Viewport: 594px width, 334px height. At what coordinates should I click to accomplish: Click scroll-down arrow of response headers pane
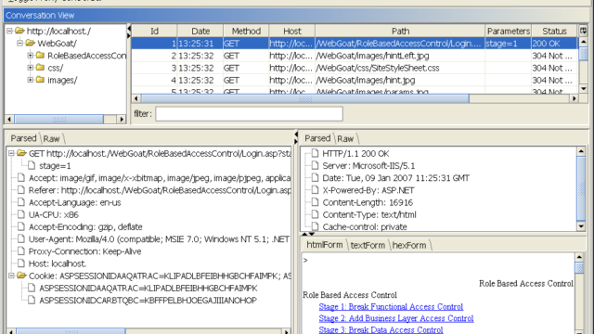coord(581,226)
